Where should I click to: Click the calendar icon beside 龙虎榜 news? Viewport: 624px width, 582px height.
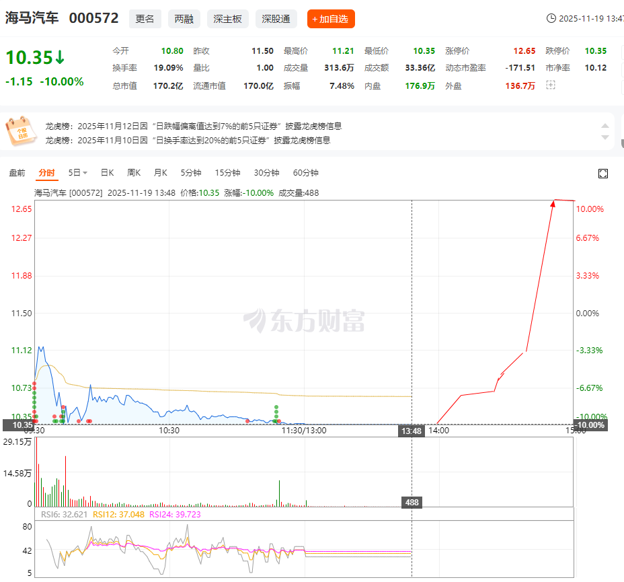[21, 131]
